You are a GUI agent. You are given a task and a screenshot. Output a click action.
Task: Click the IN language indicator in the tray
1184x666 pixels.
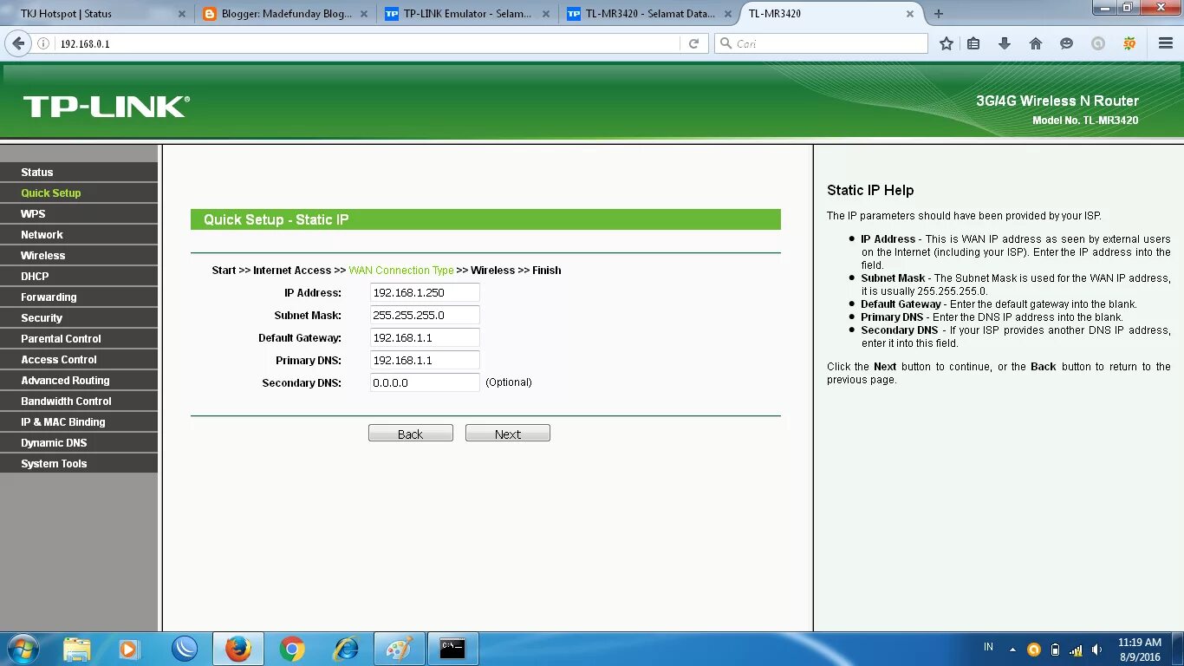[989, 647]
